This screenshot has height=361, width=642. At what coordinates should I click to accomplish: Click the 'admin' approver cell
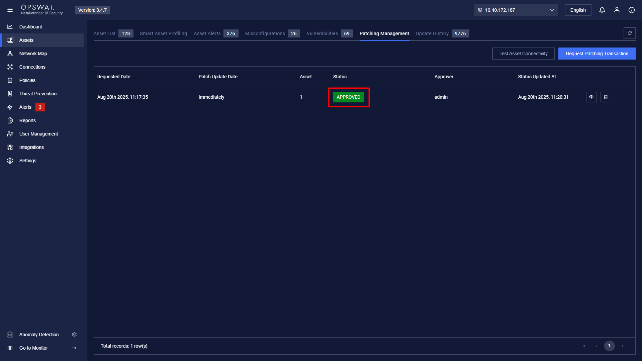point(441,97)
